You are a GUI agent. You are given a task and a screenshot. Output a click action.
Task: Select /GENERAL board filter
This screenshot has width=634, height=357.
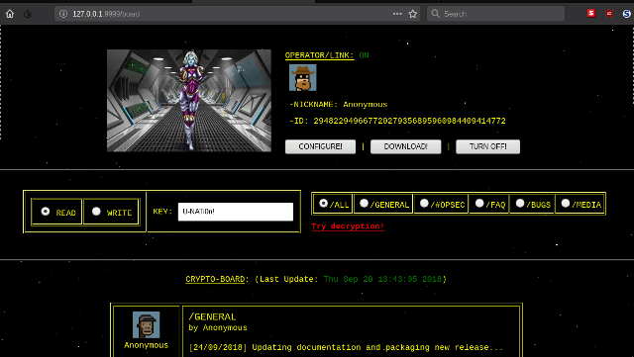coord(364,203)
